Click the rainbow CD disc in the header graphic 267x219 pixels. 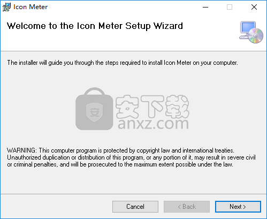(255, 36)
